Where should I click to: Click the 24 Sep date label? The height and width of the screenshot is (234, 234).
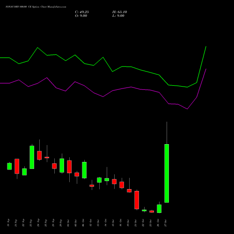pyautogui.click(x=38, y=223)
